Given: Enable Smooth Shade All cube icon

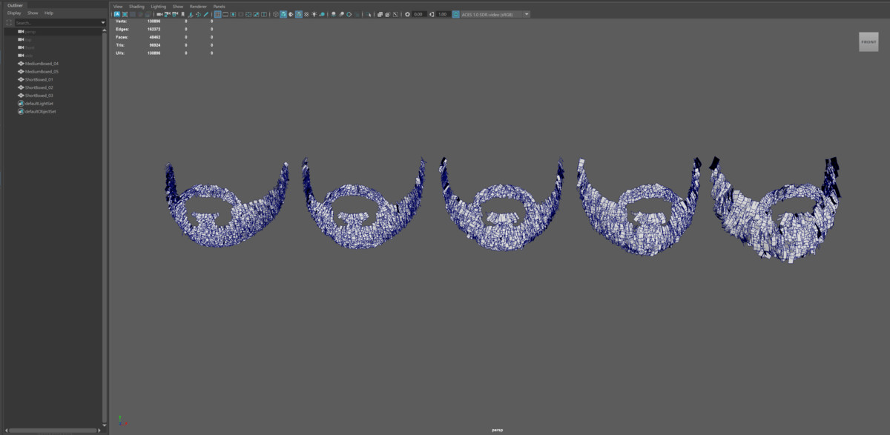Looking at the screenshot, I should 283,14.
